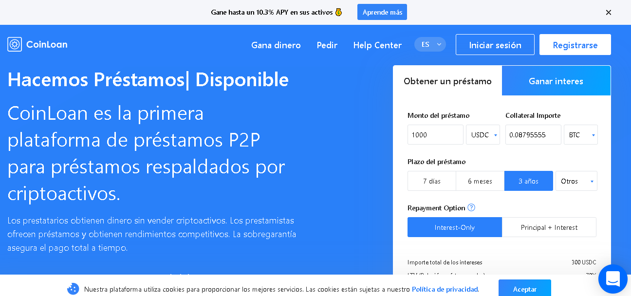631x296 pixels.
Task: Expand the Otros loan term dropdown
Action: pos(576,181)
